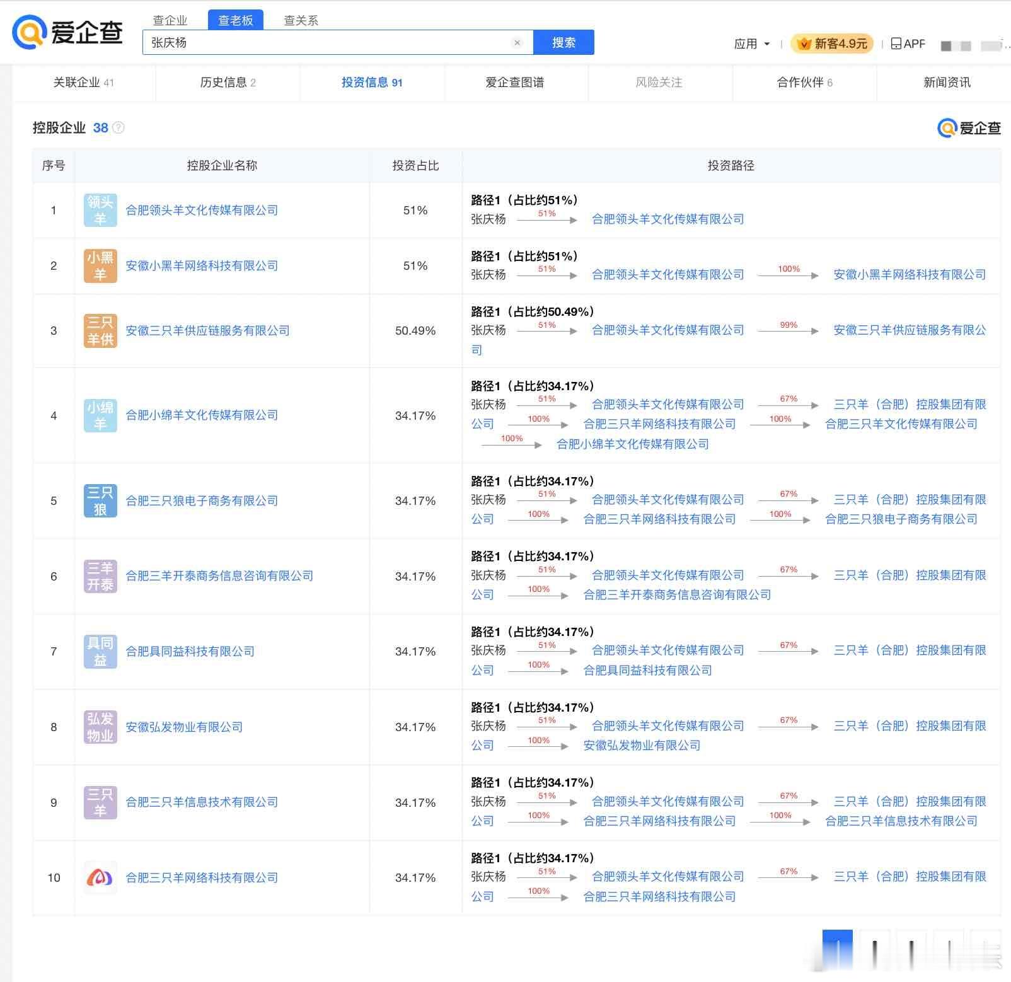The height and width of the screenshot is (982, 1011).
Task: Select the 查老板 search tab
Action: pyautogui.click(x=236, y=20)
